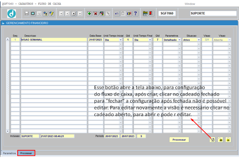Click the greyed pencil edit icon

tap(108, 13)
